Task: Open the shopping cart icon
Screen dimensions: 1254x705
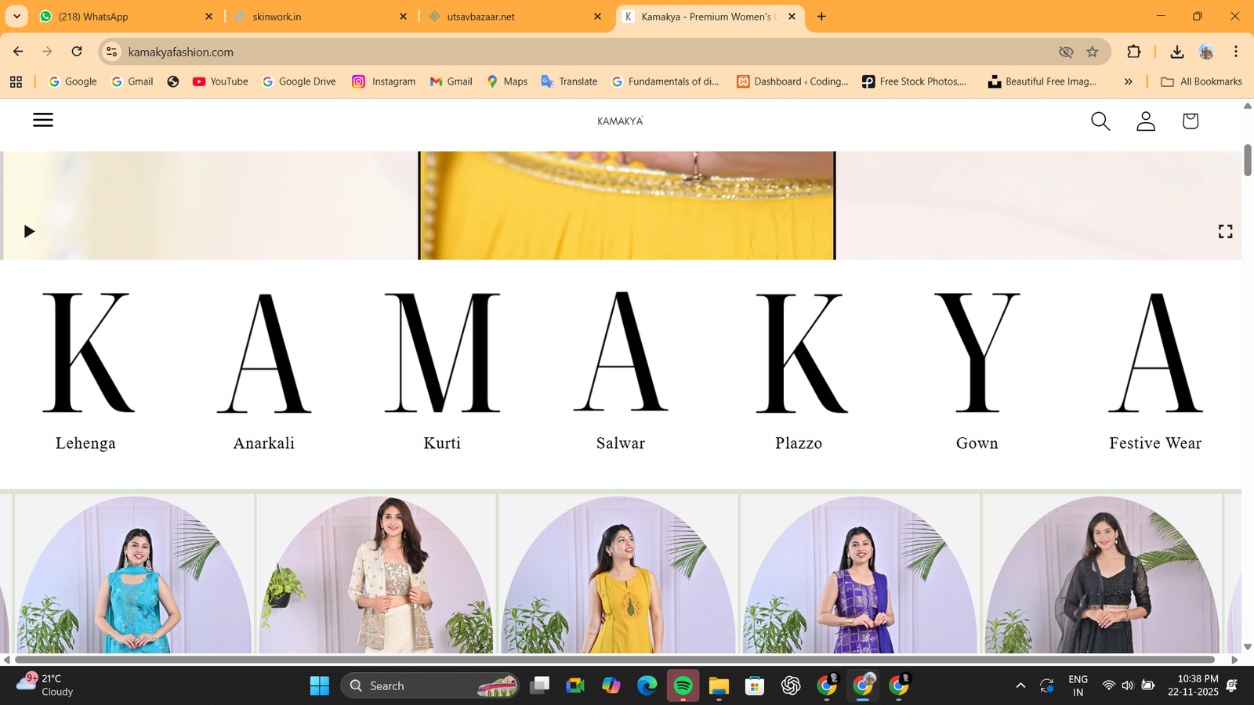Action: [1191, 121]
